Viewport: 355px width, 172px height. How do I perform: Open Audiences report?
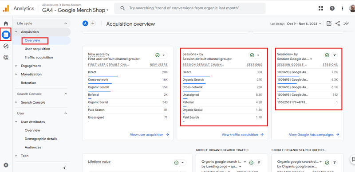tap(33, 147)
